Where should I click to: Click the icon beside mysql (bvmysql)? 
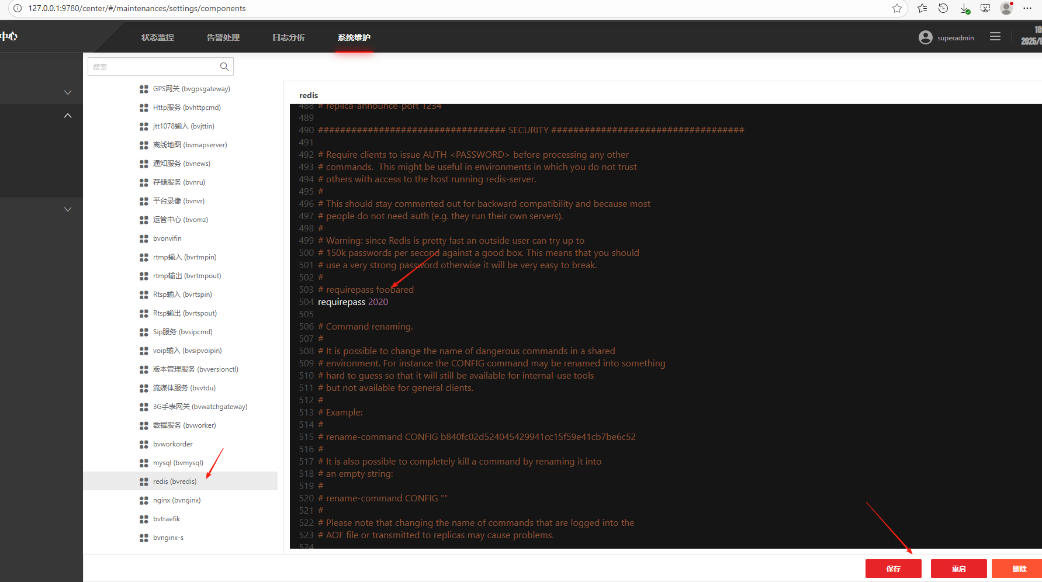[x=144, y=463]
